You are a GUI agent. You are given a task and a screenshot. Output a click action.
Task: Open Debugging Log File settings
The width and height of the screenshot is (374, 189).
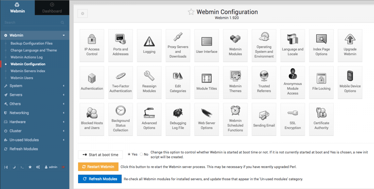pos(178,119)
